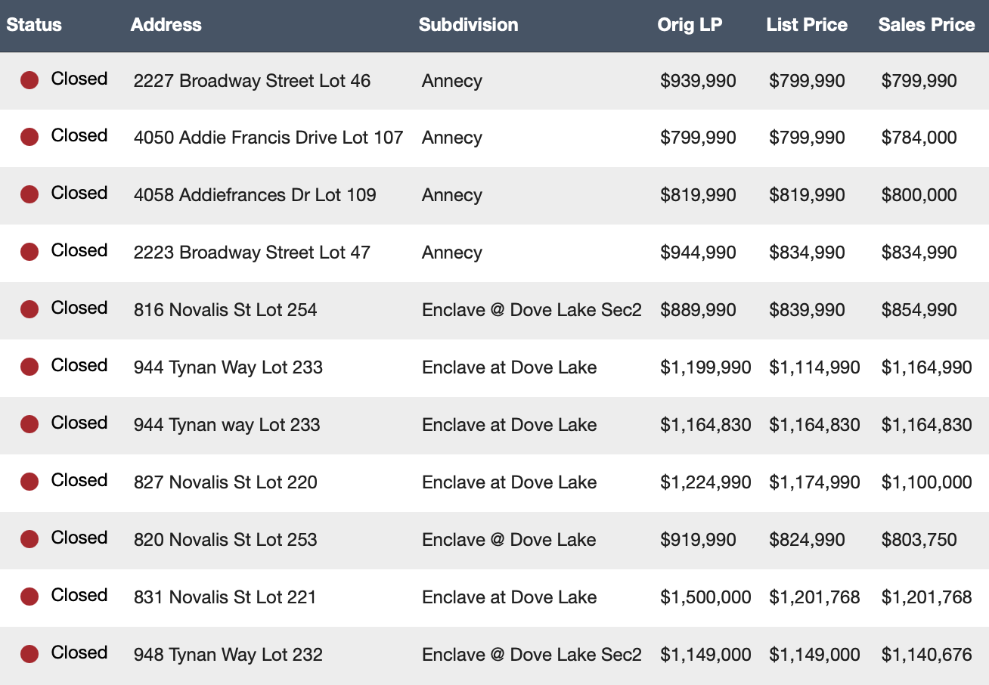989x685 pixels.
Task: Open the 4058 Addiefrances Dr Lot 109 listing
Action: (255, 195)
